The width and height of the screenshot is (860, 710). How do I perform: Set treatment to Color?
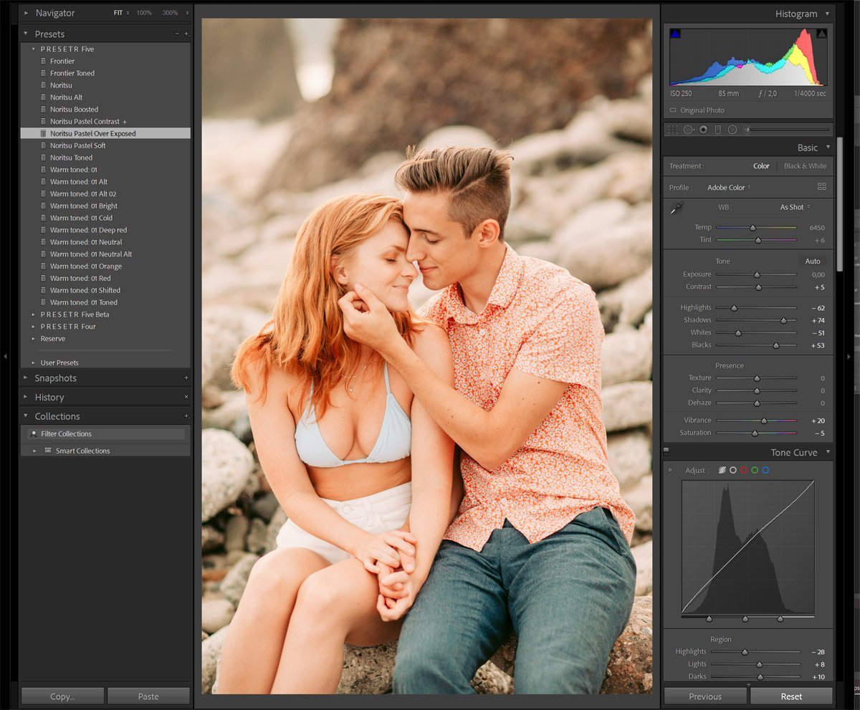761,165
